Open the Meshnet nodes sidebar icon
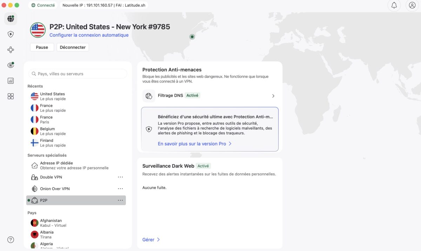 click(11, 50)
